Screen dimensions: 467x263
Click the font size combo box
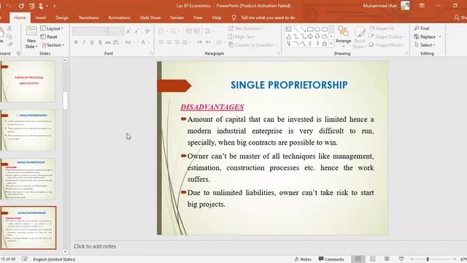(116, 31)
